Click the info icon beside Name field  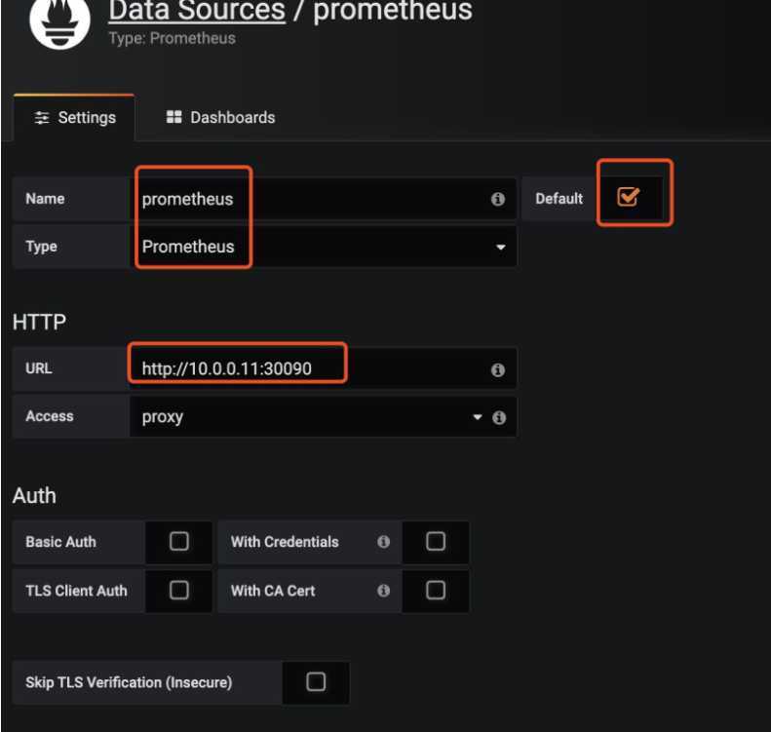pos(498,199)
